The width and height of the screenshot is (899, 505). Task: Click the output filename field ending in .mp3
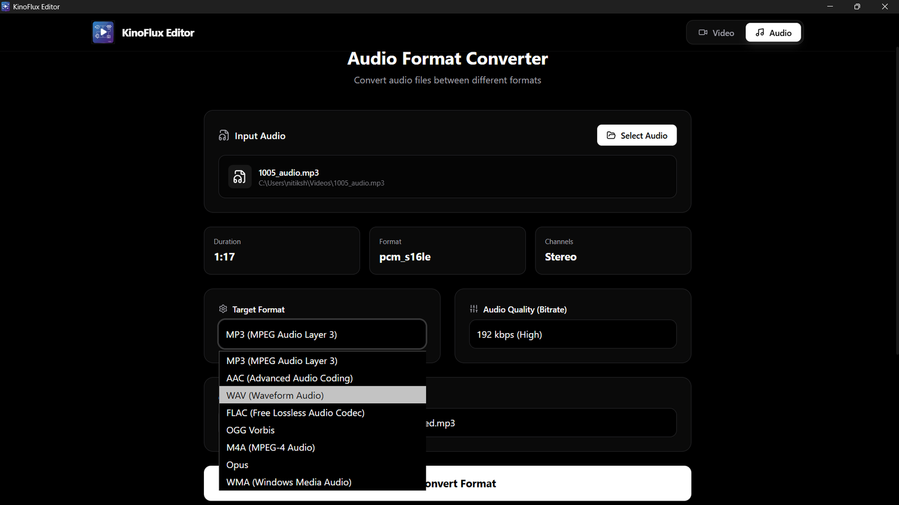coord(551,423)
